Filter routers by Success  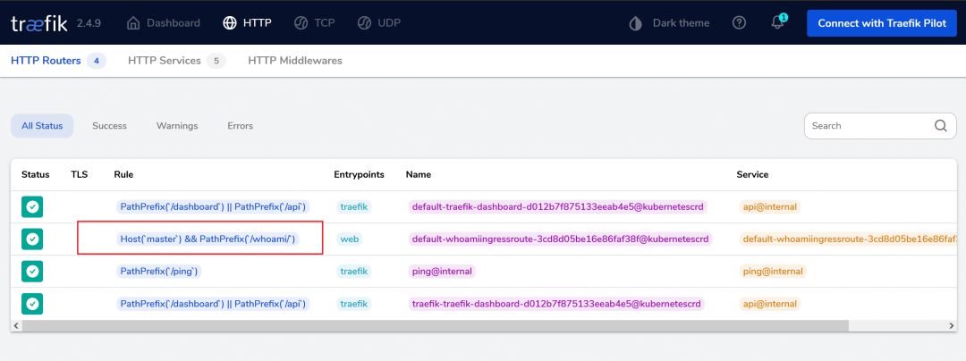pos(110,125)
